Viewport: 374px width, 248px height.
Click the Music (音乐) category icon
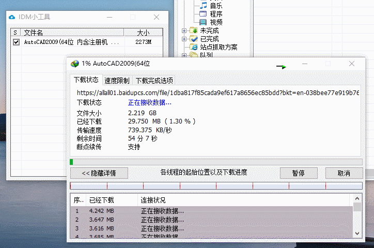(203, 5)
